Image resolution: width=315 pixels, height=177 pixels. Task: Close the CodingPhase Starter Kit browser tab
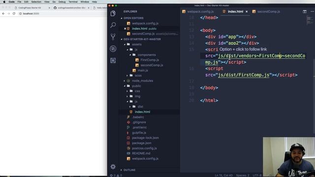[x=49, y=8]
